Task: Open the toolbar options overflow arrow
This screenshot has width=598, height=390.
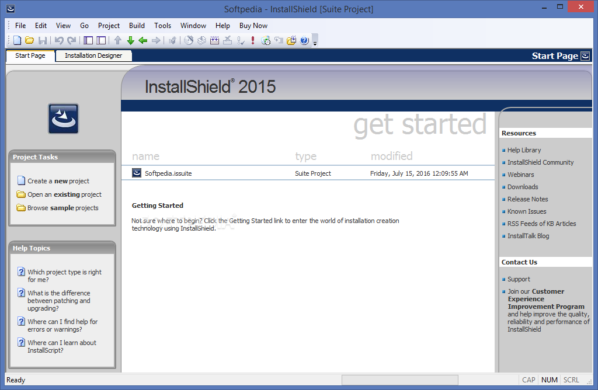Action: 315,41
